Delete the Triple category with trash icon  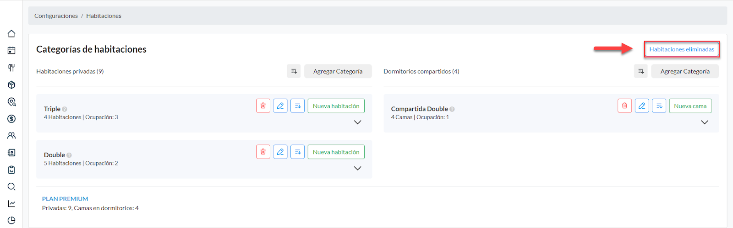click(263, 106)
